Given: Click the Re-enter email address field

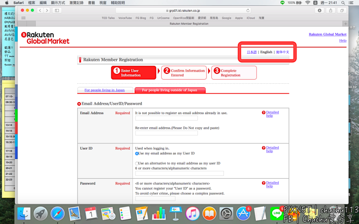Looking at the screenshot, I should tap(166, 133).
